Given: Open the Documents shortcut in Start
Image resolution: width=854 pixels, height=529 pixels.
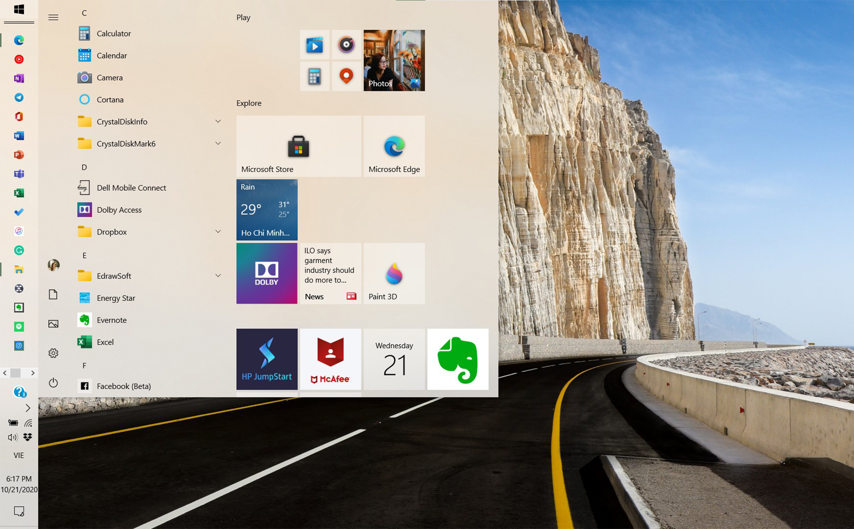Looking at the screenshot, I should (53, 295).
